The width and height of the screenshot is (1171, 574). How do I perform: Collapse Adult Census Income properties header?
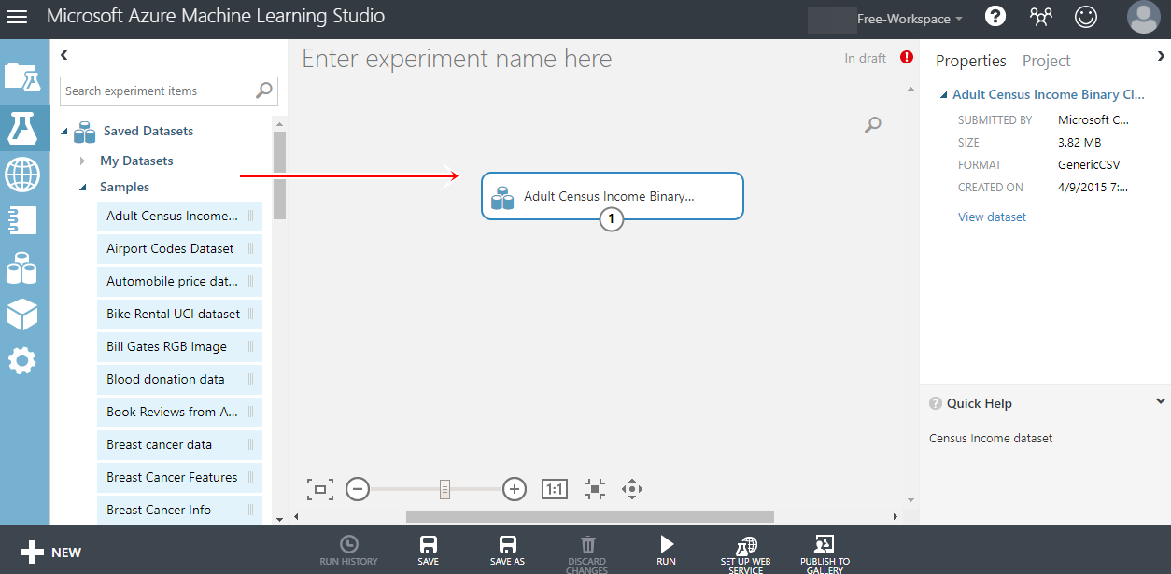[x=944, y=95]
